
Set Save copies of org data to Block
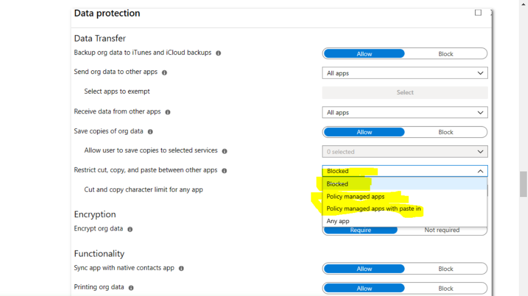[x=445, y=132]
